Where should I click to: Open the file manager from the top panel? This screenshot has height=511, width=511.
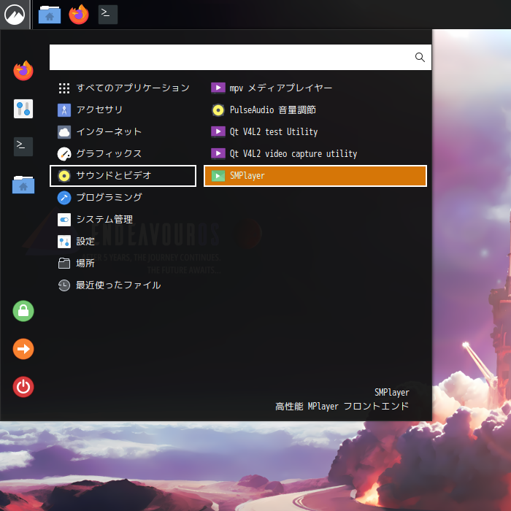coord(50,15)
